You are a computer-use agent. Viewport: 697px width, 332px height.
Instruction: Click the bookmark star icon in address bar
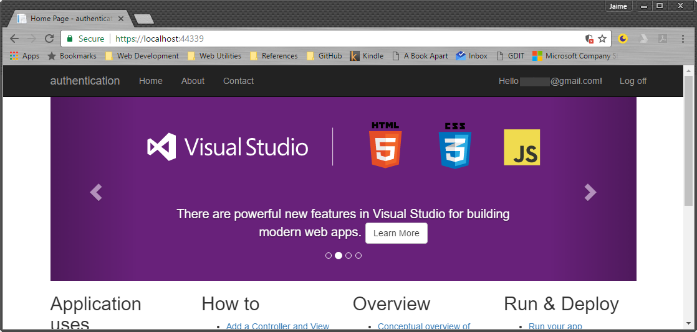(602, 39)
